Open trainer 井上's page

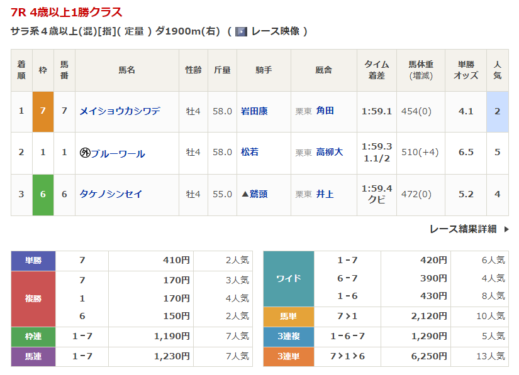(325, 194)
